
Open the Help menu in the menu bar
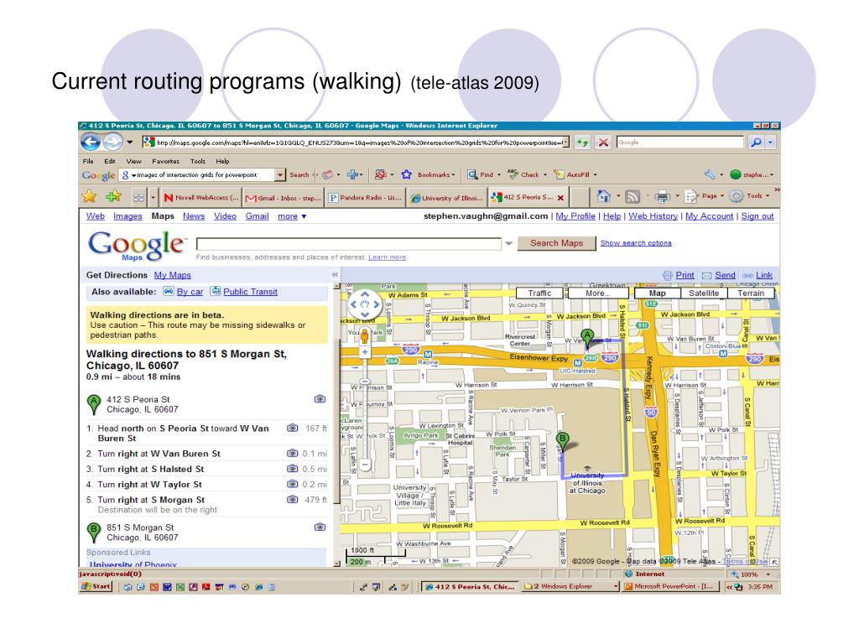pos(222,161)
